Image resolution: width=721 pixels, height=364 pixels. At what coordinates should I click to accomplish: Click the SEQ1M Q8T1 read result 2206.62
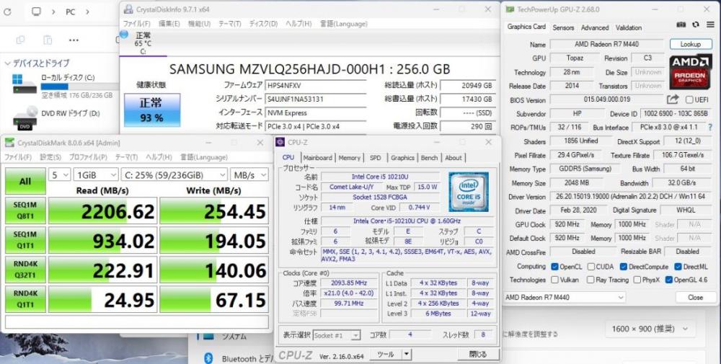[102, 211]
